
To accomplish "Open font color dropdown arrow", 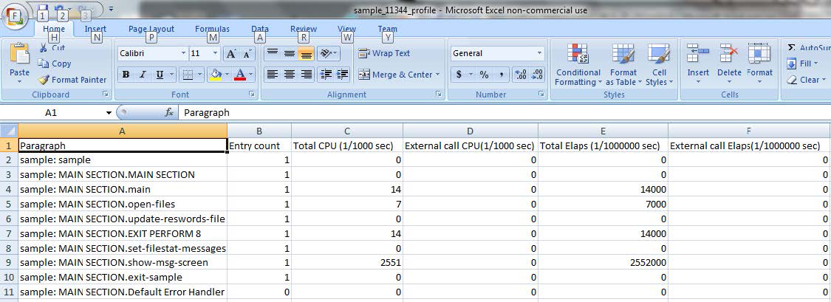I will click(x=250, y=75).
